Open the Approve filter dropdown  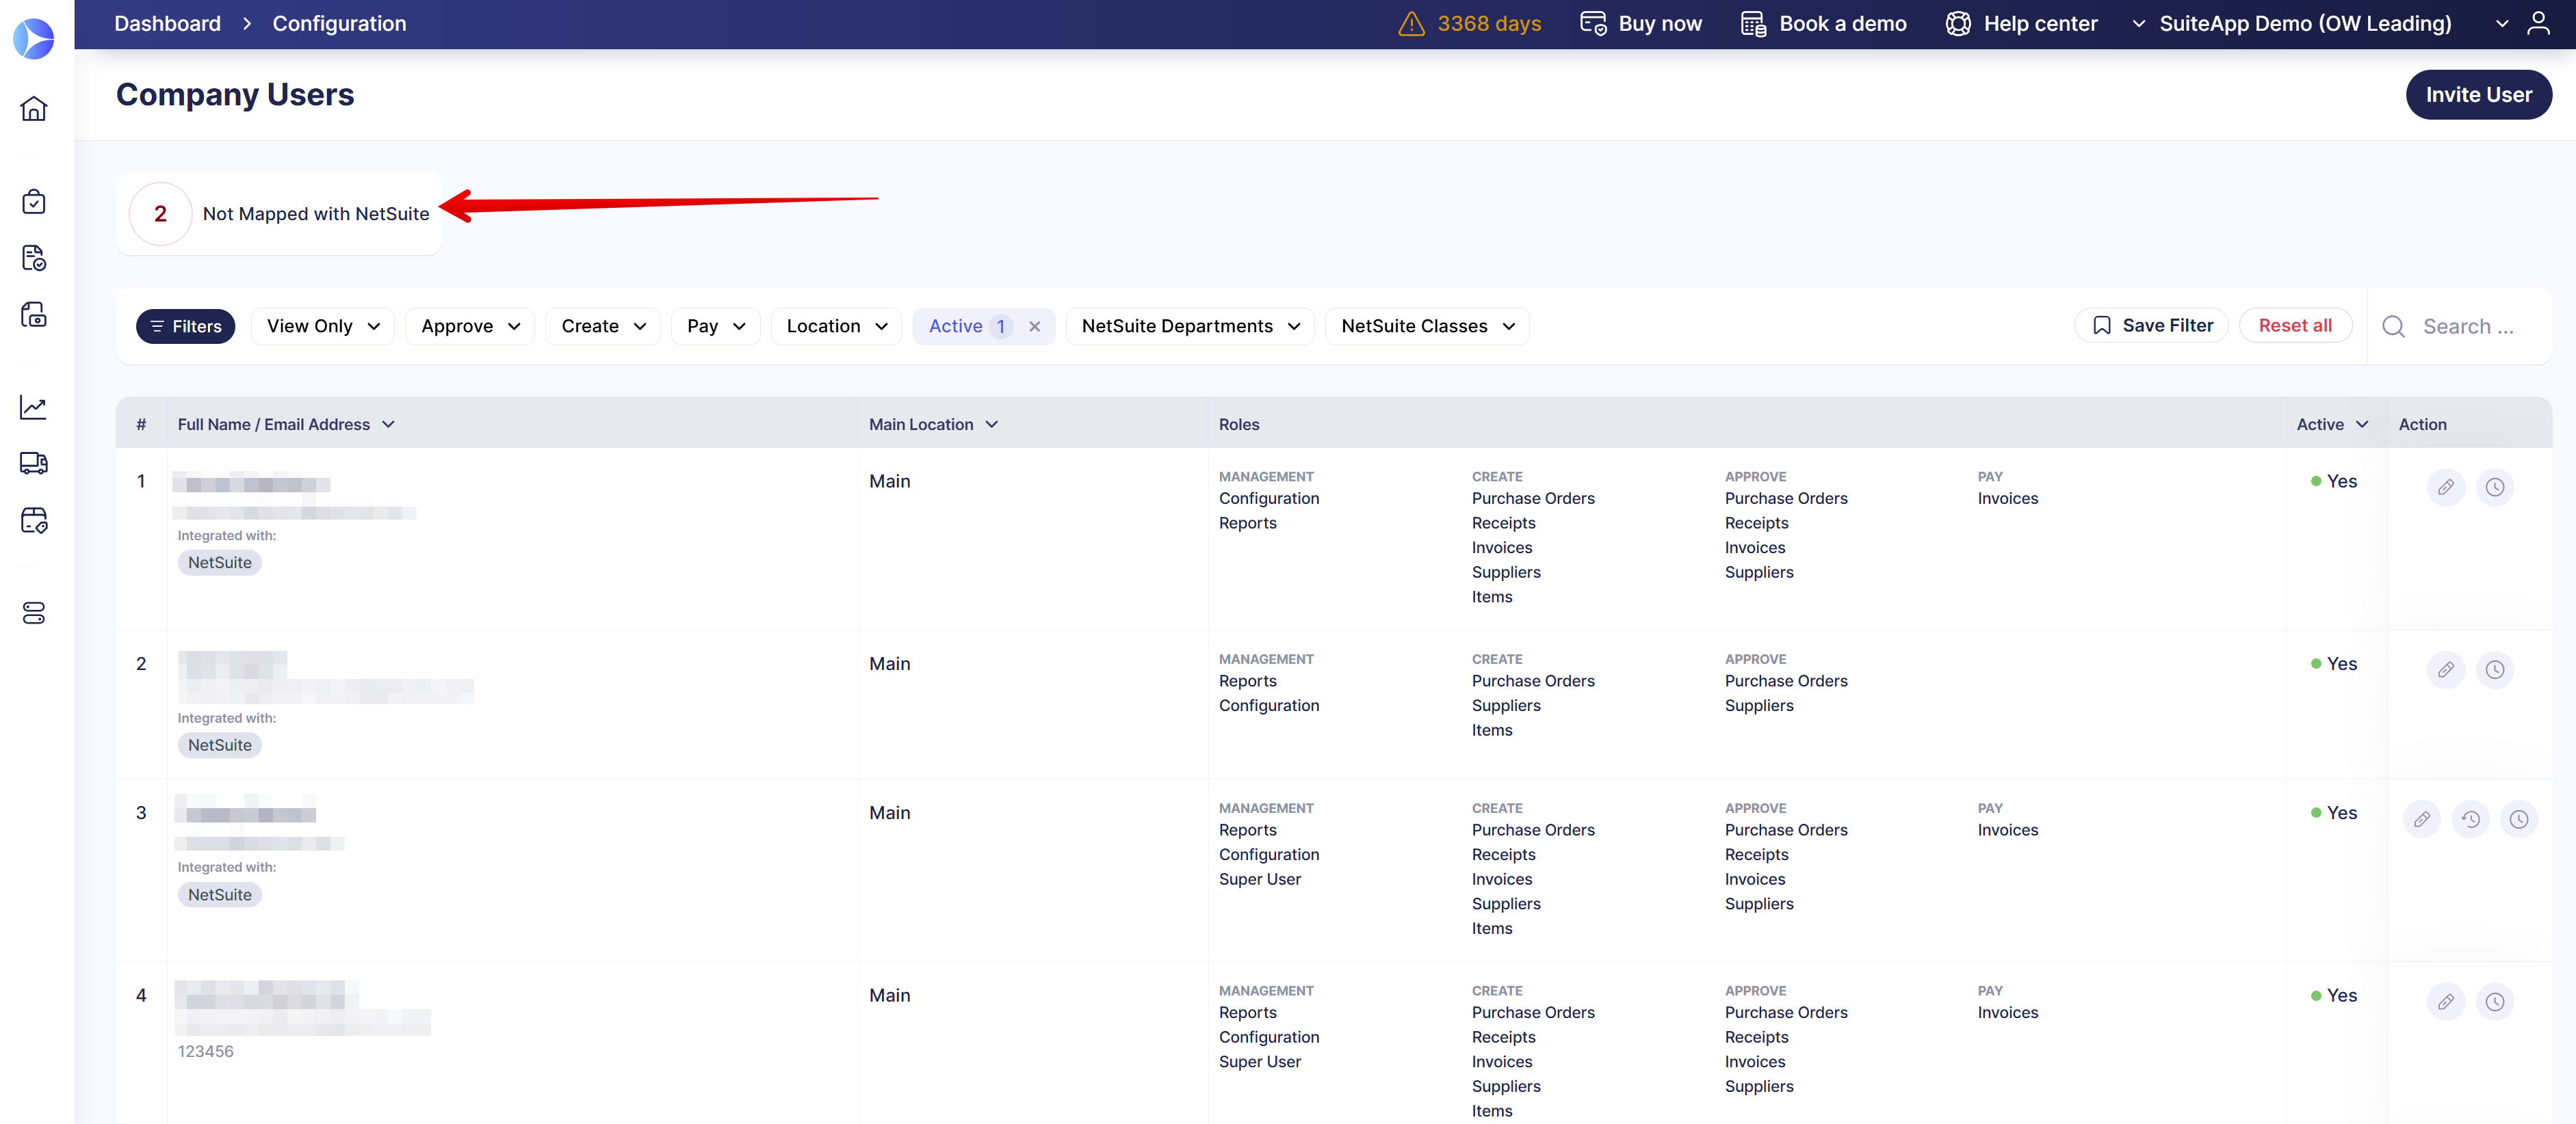[x=470, y=327]
